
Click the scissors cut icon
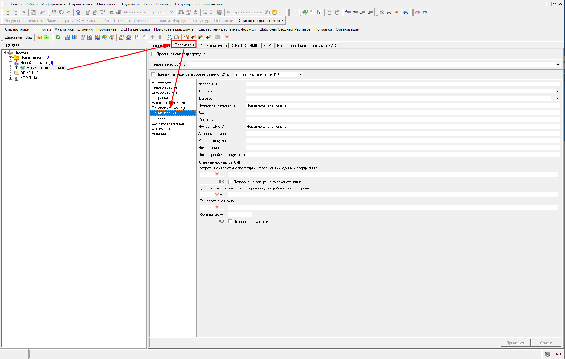[205, 12]
